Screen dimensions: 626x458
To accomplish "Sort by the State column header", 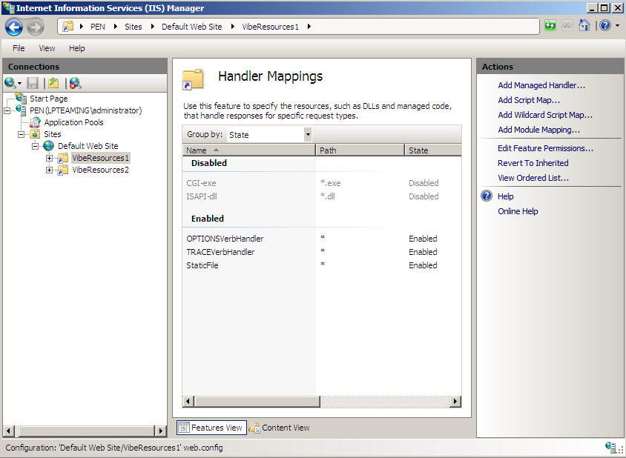I will point(433,150).
